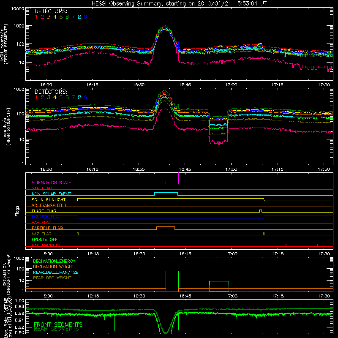Select the 'ECLIPSE_FLAG' label

(46, 217)
